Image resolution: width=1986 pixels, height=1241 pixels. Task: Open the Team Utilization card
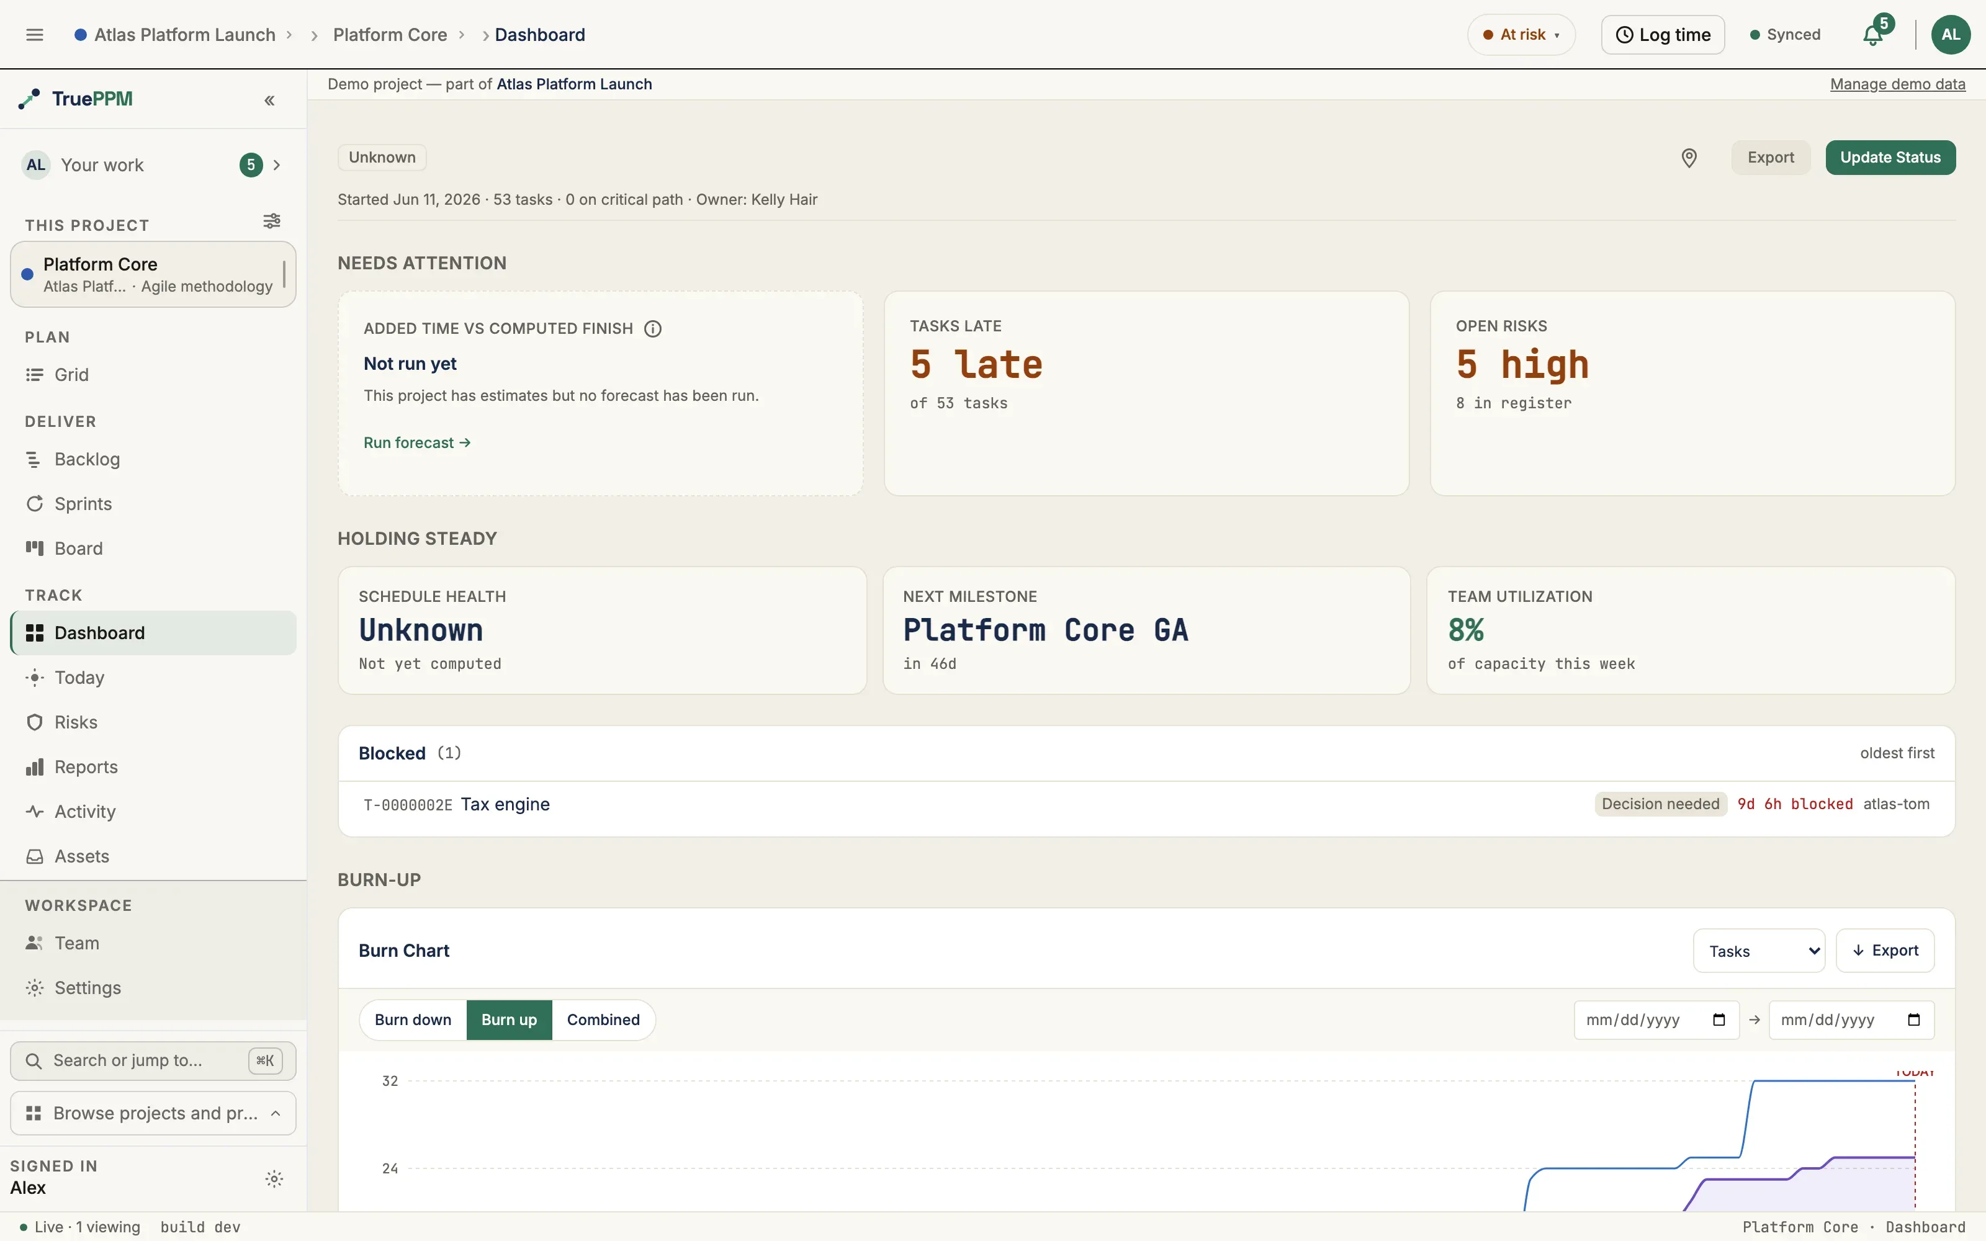coord(1691,630)
